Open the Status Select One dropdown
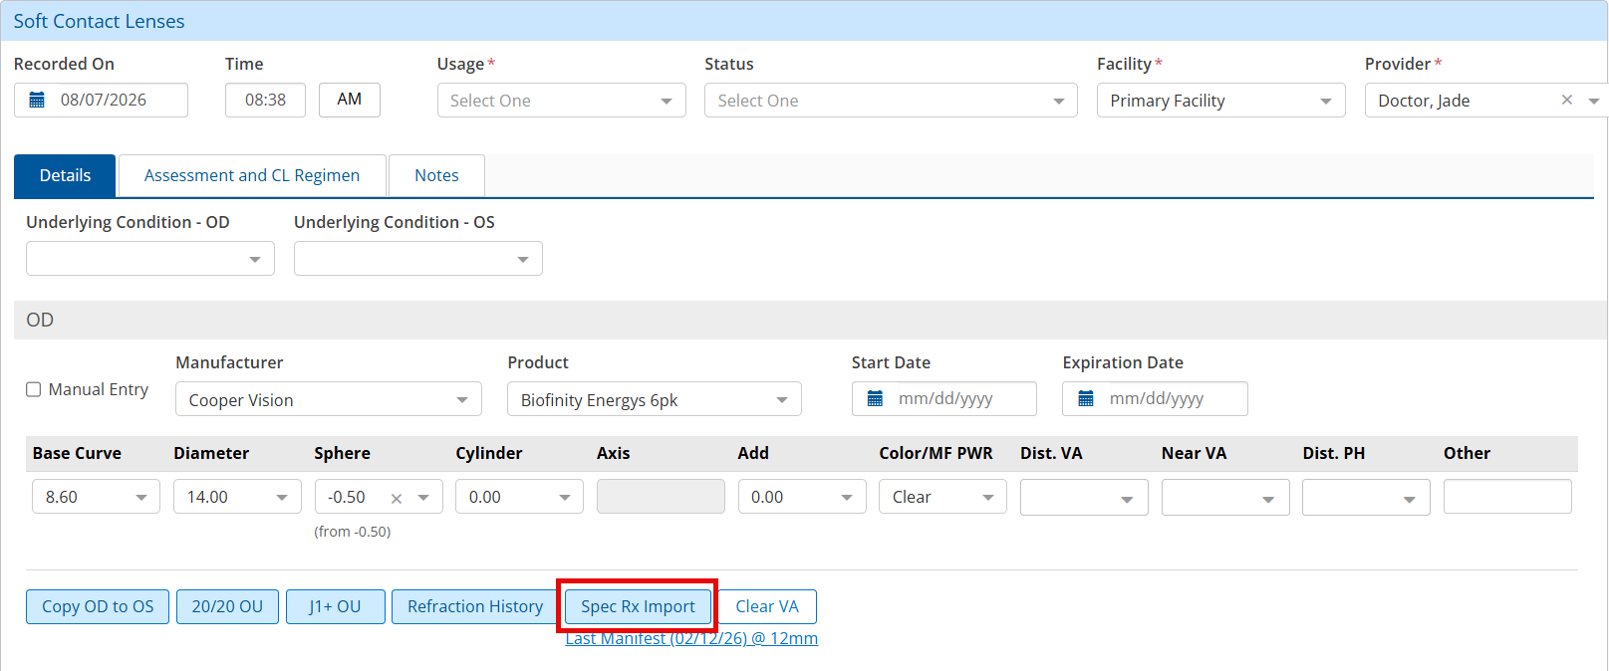 click(x=891, y=100)
